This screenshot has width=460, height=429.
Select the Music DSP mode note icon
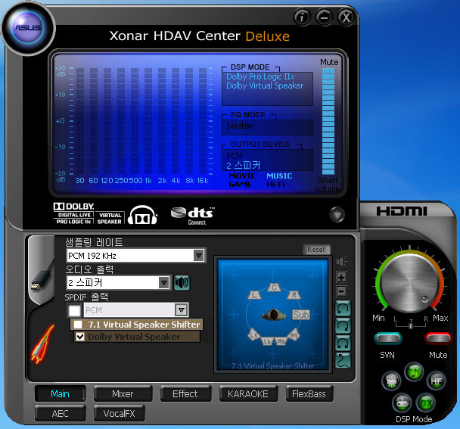[x=414, y=372]
